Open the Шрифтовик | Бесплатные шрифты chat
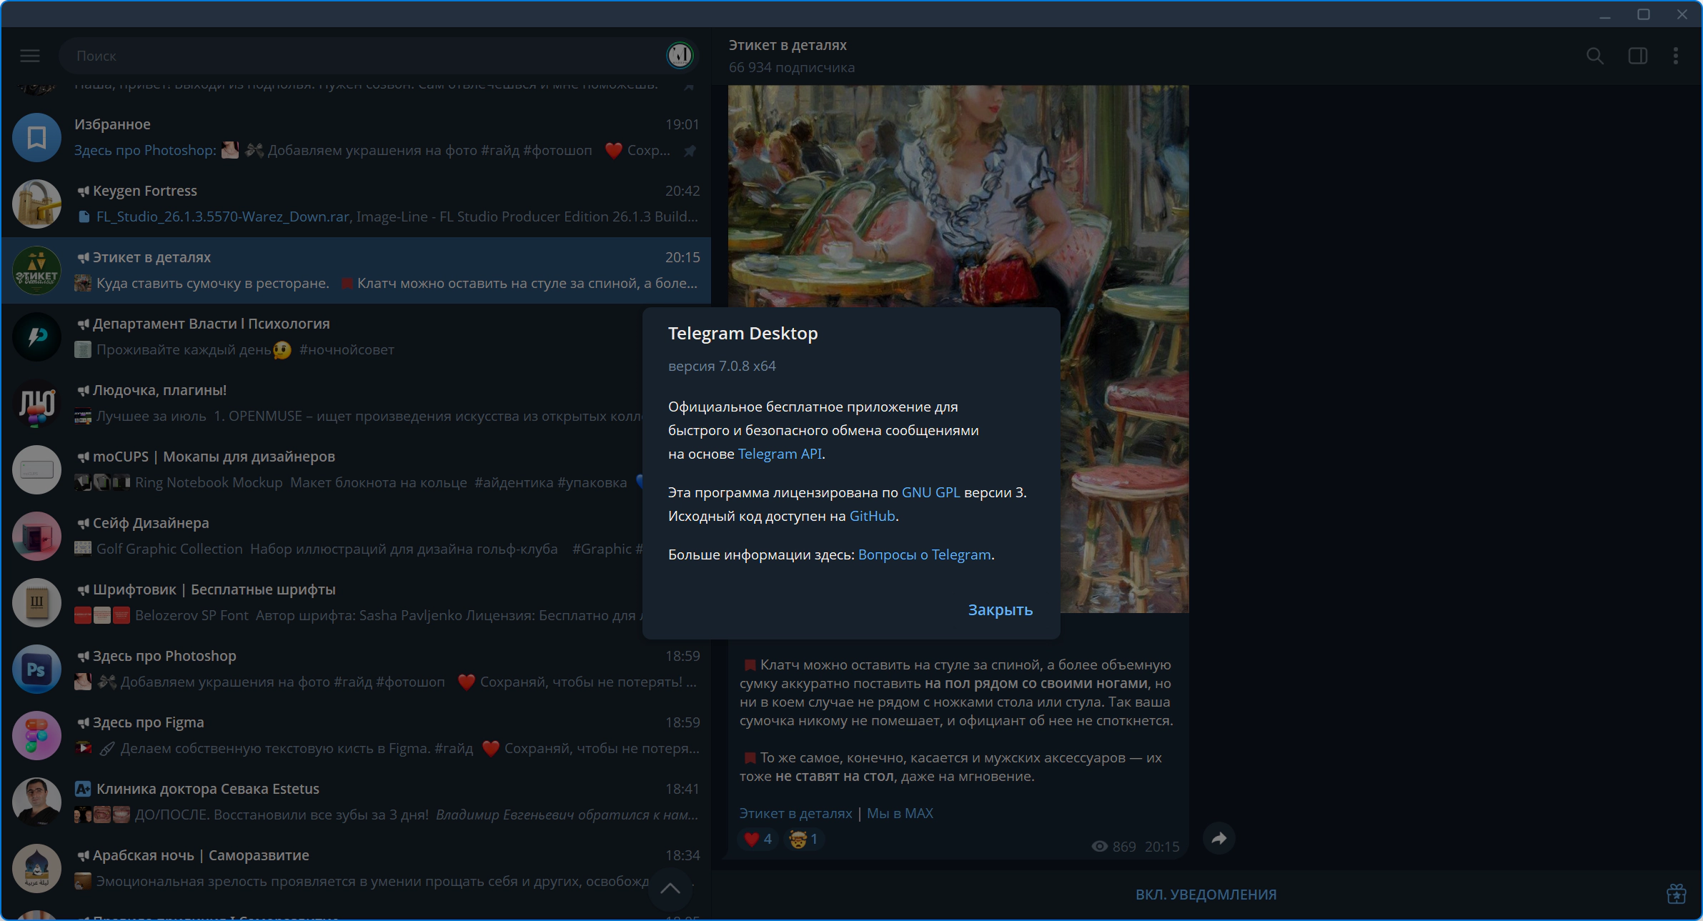Image resolution: width=1703 pixels, height=921 pixels. (356, 602)
